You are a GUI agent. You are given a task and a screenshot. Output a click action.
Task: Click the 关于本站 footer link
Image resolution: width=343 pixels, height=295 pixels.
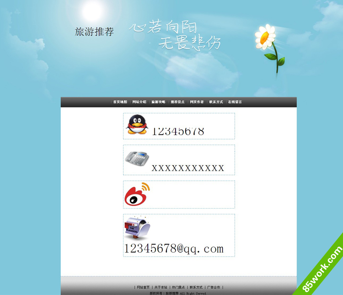point(161,287)
